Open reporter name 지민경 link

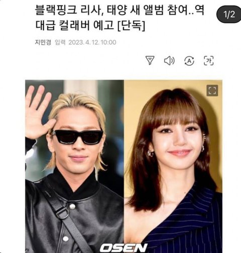(43, 42)
